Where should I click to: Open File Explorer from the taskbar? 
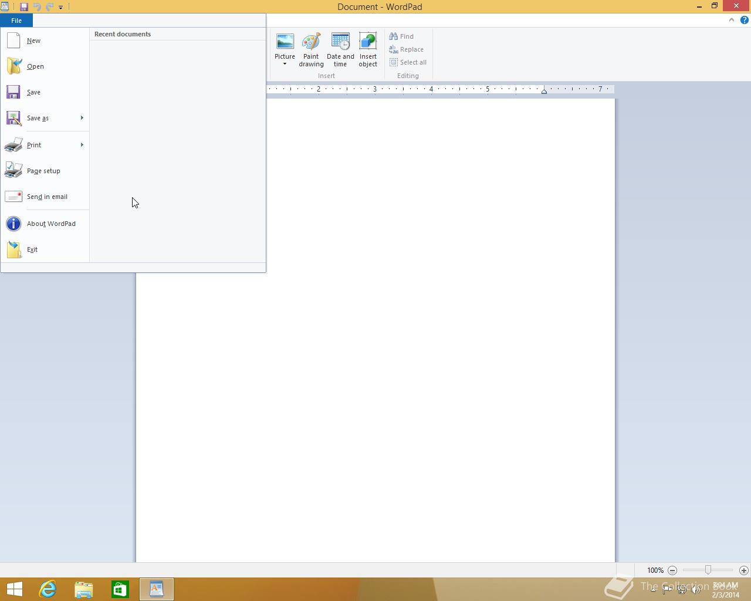(84, 589)
